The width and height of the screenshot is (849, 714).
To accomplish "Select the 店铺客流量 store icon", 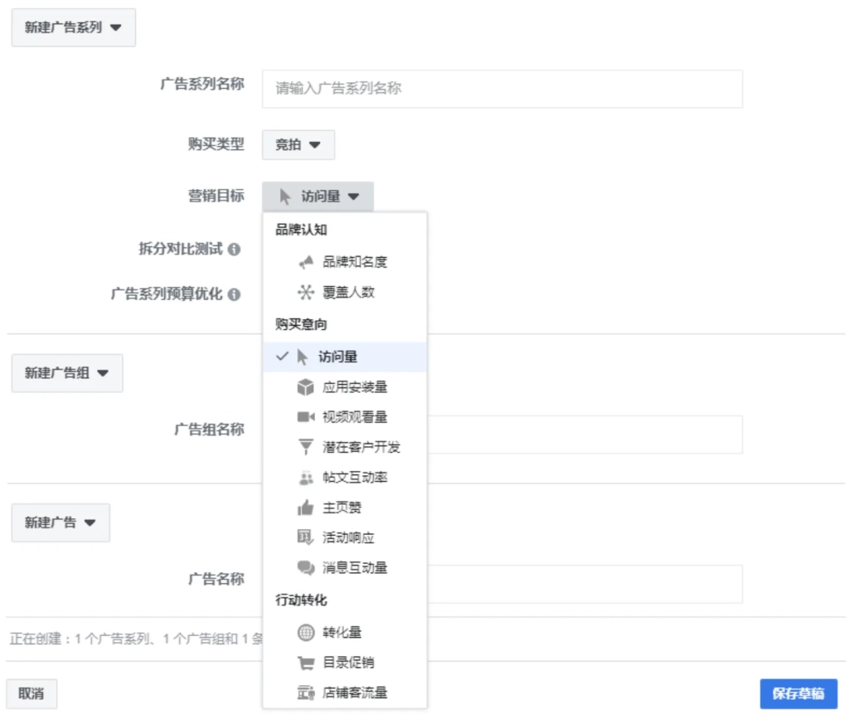I will point(306,692).
